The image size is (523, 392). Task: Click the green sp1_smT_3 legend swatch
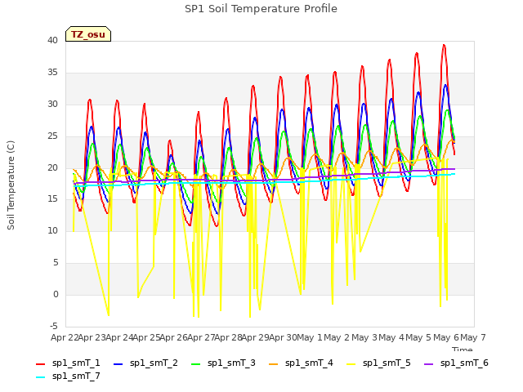tap(196, 364)
